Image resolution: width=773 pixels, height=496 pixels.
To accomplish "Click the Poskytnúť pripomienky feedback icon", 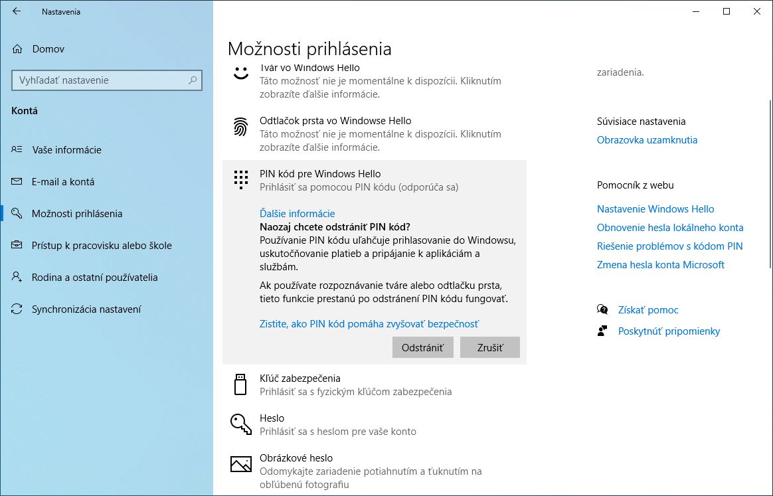I will (x=602, y=331).
